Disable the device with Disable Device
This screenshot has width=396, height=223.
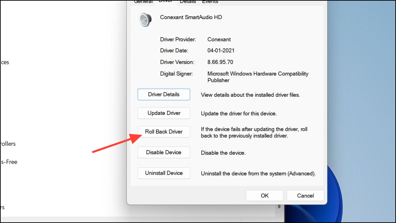point(164,152)
